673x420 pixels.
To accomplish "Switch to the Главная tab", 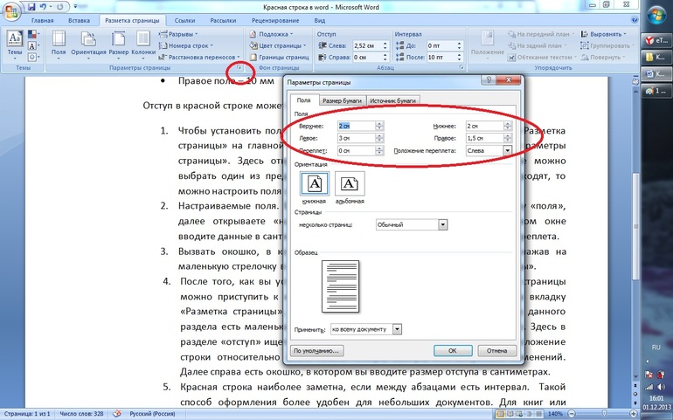I will [x=42, y=20].
